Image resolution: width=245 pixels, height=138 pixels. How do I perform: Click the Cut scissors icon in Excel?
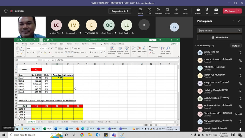tap(21, 47)
